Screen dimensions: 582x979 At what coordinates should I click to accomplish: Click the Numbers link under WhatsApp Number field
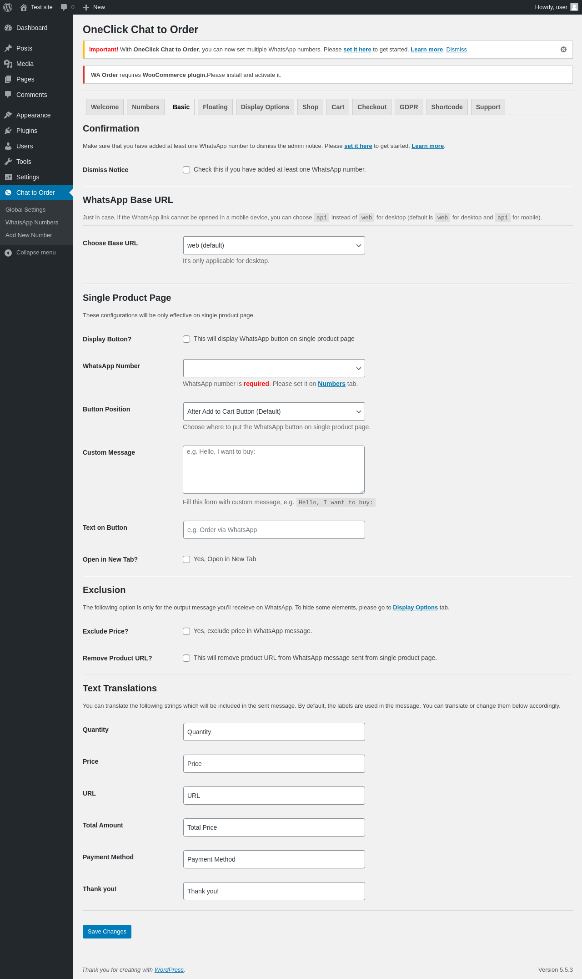[x=331, y=384]
